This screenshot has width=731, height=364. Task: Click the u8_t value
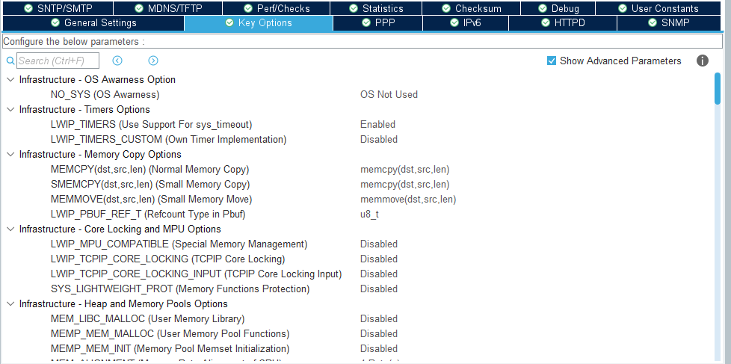(x=369, y=215)
